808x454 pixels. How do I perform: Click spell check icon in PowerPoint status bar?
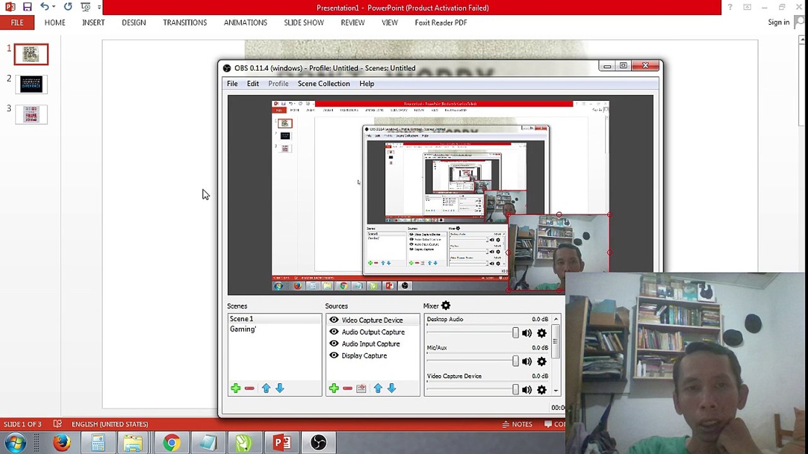[57, 424]
